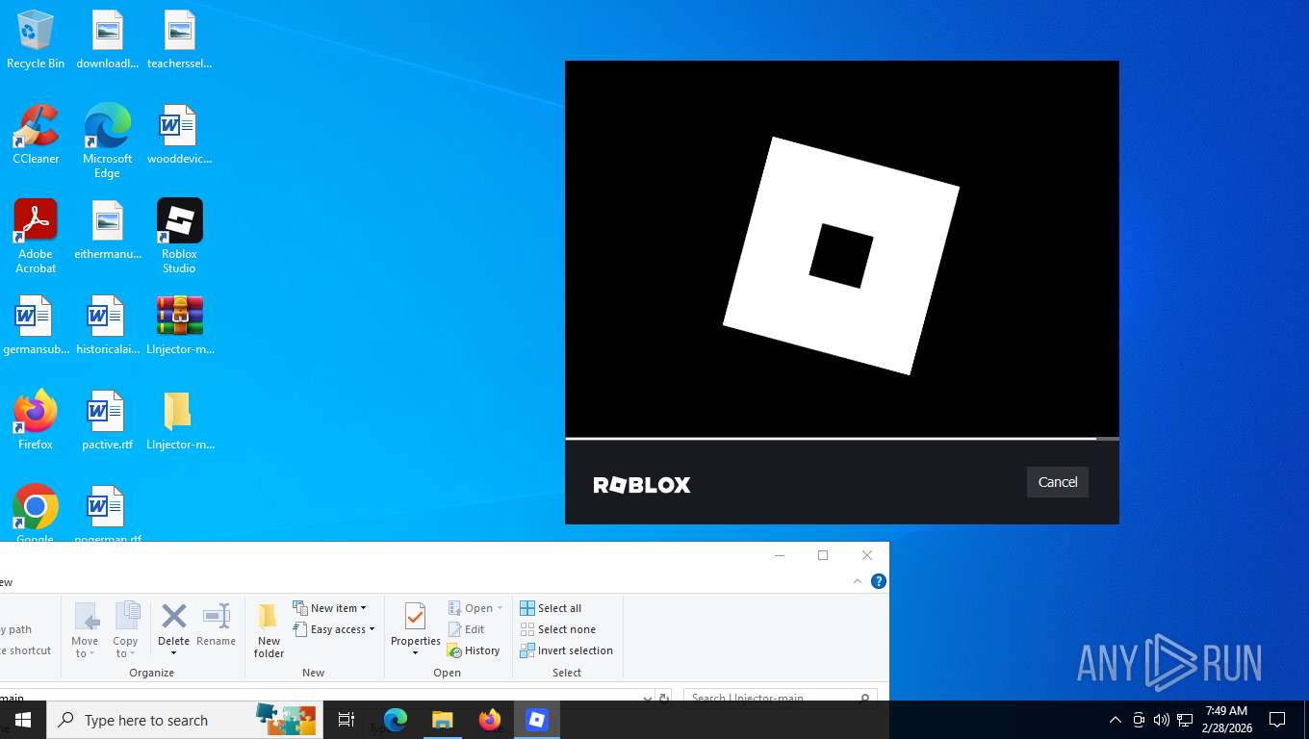Click Copy to in Explorer ribbon
Viewport: 1309px width, 739px height.
tap(125, 630)
